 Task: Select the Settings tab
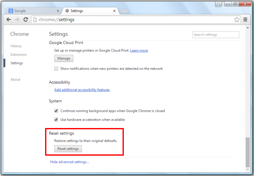click(x=90, y=11)
